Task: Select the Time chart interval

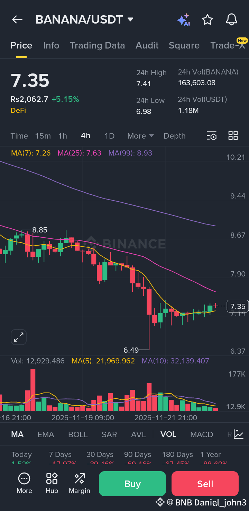Action: pyautogui.click(x=19, y=136)
